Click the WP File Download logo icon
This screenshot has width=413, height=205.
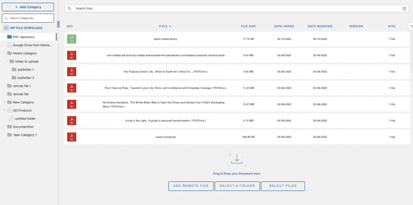tap(6, 28)
